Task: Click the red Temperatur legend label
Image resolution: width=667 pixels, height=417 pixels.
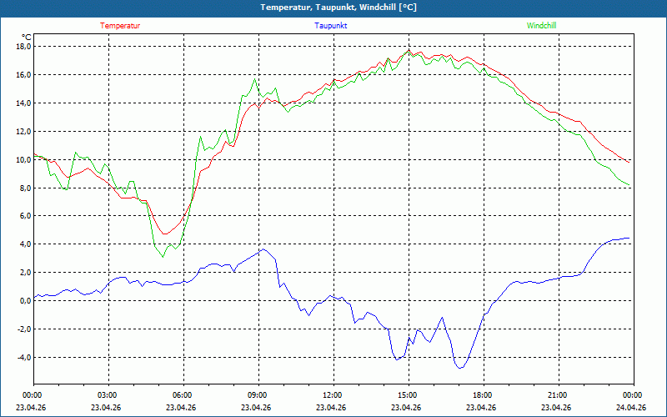Action: pos(120,26)
